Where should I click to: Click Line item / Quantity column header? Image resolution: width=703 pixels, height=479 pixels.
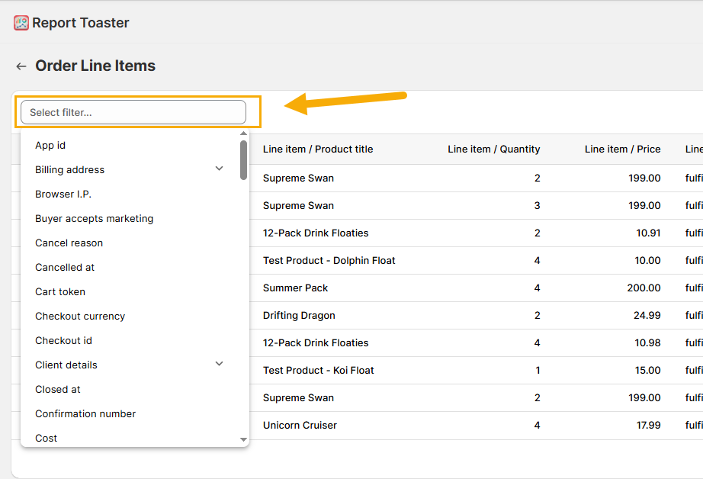(493, 149)
